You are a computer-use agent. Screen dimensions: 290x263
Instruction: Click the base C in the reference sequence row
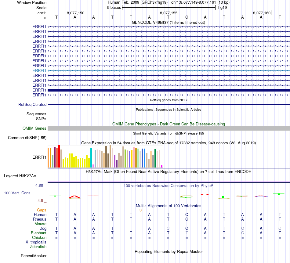click(x=187, y=17)
